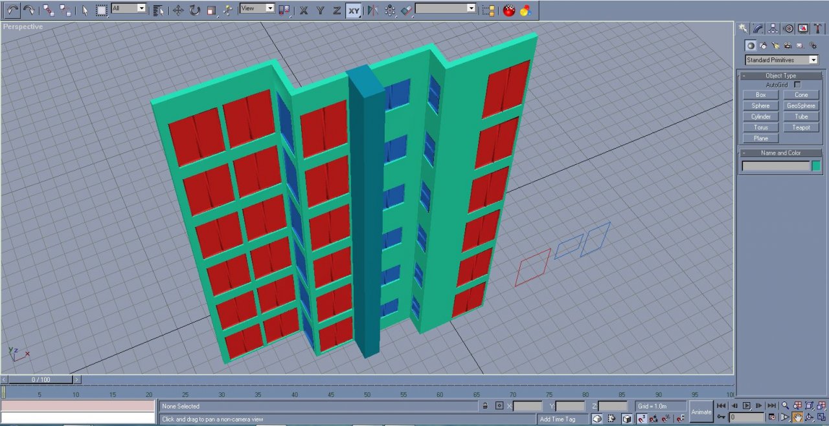Image resolution: width=829 pixels, height=426 pixels.
Task: Toggle the 3D Snap magnet icon
Action: click(642, 418)
